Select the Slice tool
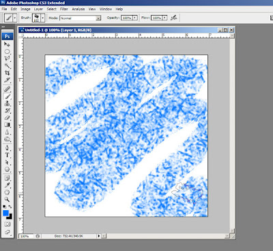273x251 pixels. pos(7,80)
